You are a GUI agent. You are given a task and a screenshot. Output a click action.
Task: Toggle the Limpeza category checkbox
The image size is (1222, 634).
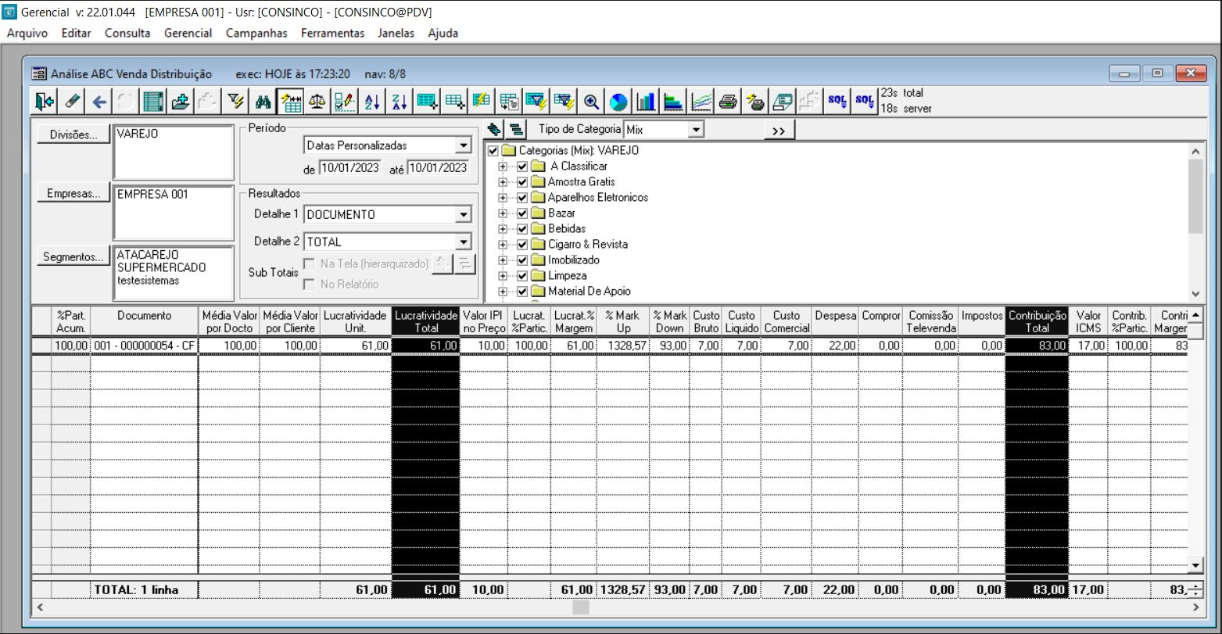[523, 276]
